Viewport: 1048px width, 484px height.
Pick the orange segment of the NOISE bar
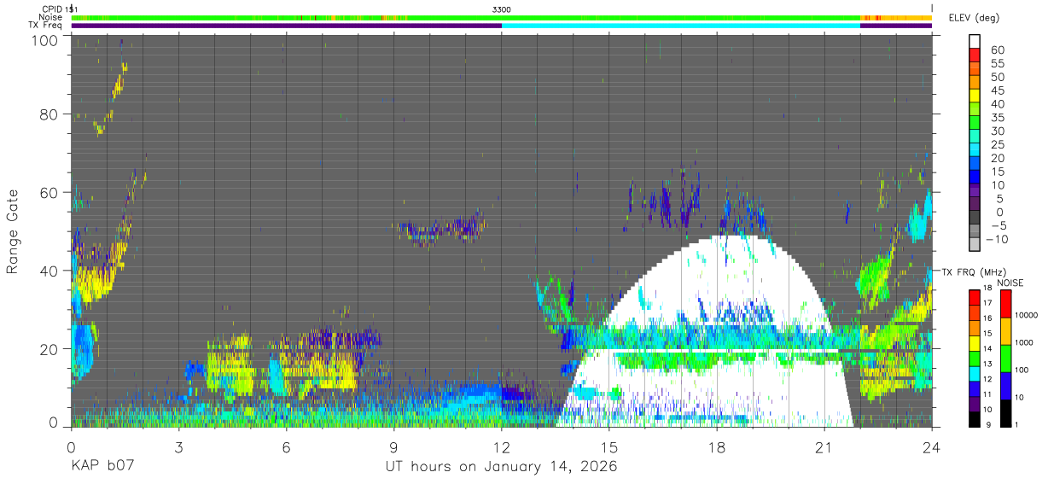tap(1007, 331)
